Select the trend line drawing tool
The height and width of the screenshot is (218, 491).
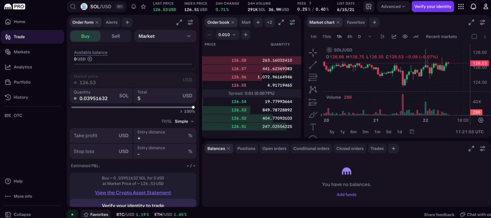coord(313,65)
